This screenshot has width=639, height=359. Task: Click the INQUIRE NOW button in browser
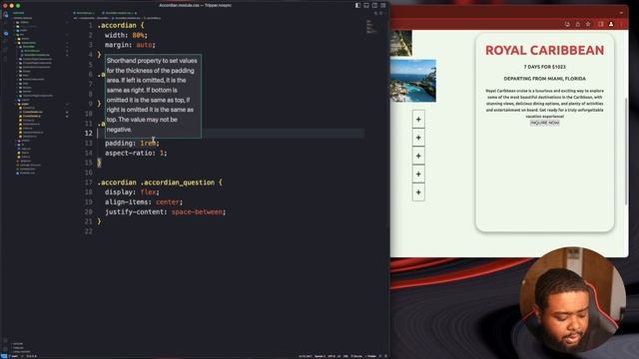[x=544, y=123]
